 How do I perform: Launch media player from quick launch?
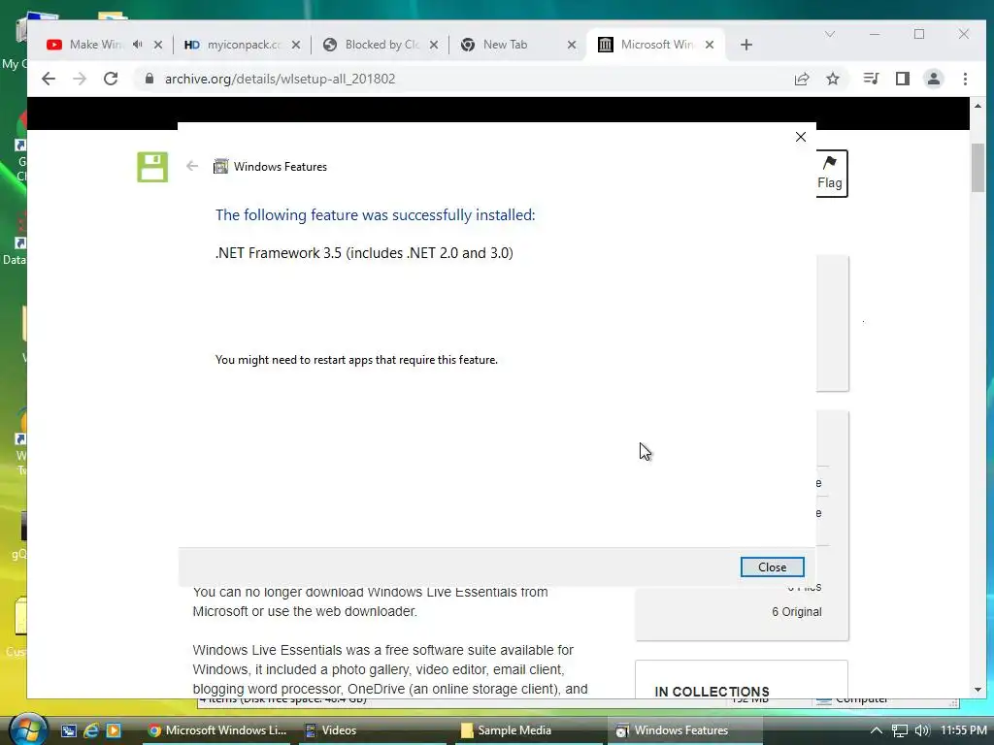114,730
